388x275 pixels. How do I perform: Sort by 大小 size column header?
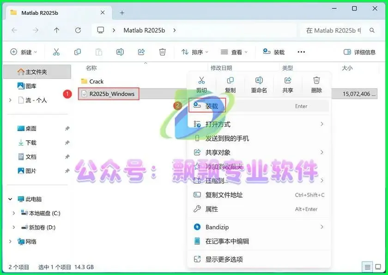pyautogui.click(x=347, y=68)
